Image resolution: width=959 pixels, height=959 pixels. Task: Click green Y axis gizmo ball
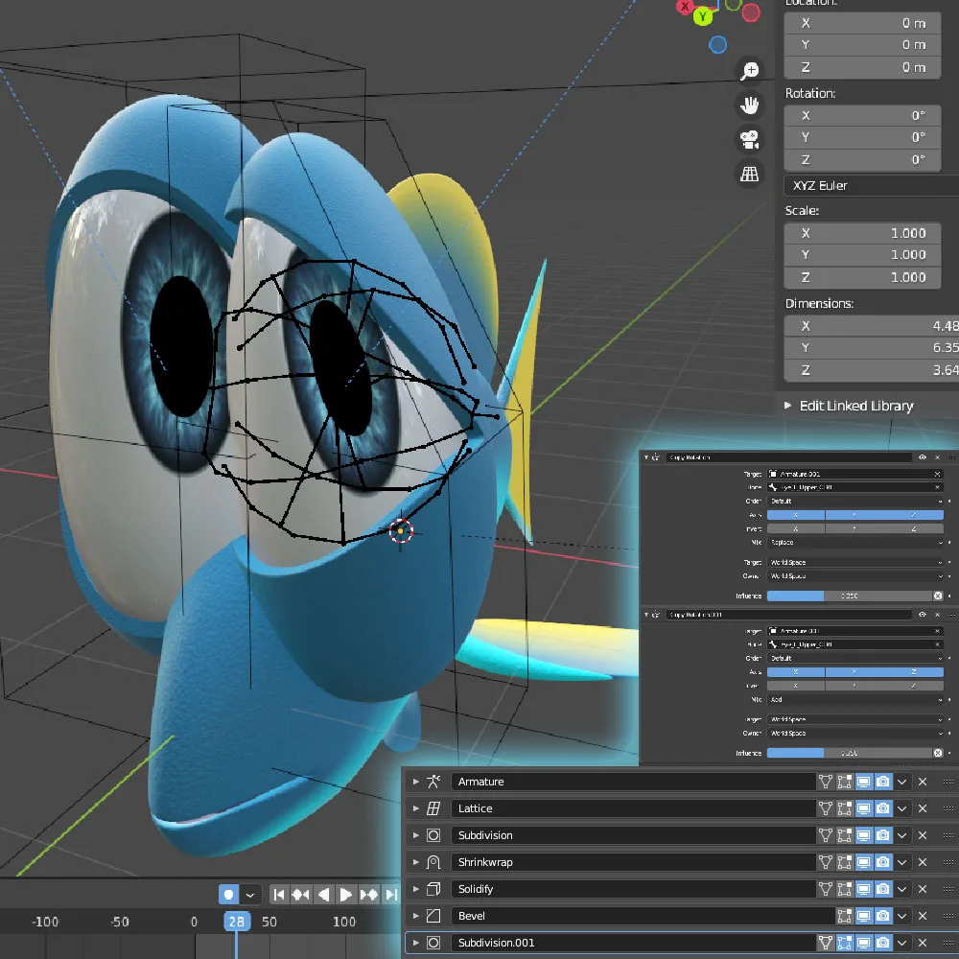[703, 16]
